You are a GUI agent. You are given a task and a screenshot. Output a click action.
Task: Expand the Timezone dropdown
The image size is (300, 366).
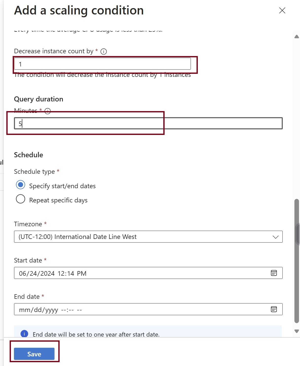[148, 237]
